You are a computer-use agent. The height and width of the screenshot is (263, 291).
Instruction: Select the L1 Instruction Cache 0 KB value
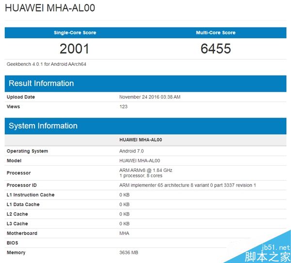coord(124,195)
